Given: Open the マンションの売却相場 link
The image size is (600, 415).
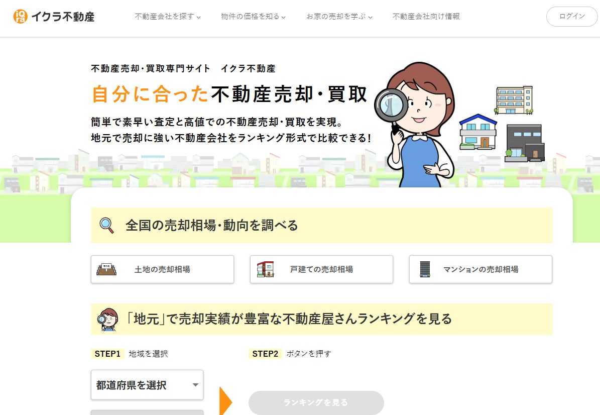Looking at the screenshot, I should pos(481,269).
